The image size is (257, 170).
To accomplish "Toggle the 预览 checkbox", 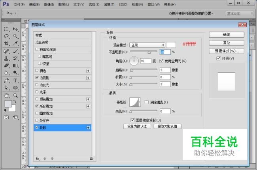I will pyautogui.click(x=218, y=58).
